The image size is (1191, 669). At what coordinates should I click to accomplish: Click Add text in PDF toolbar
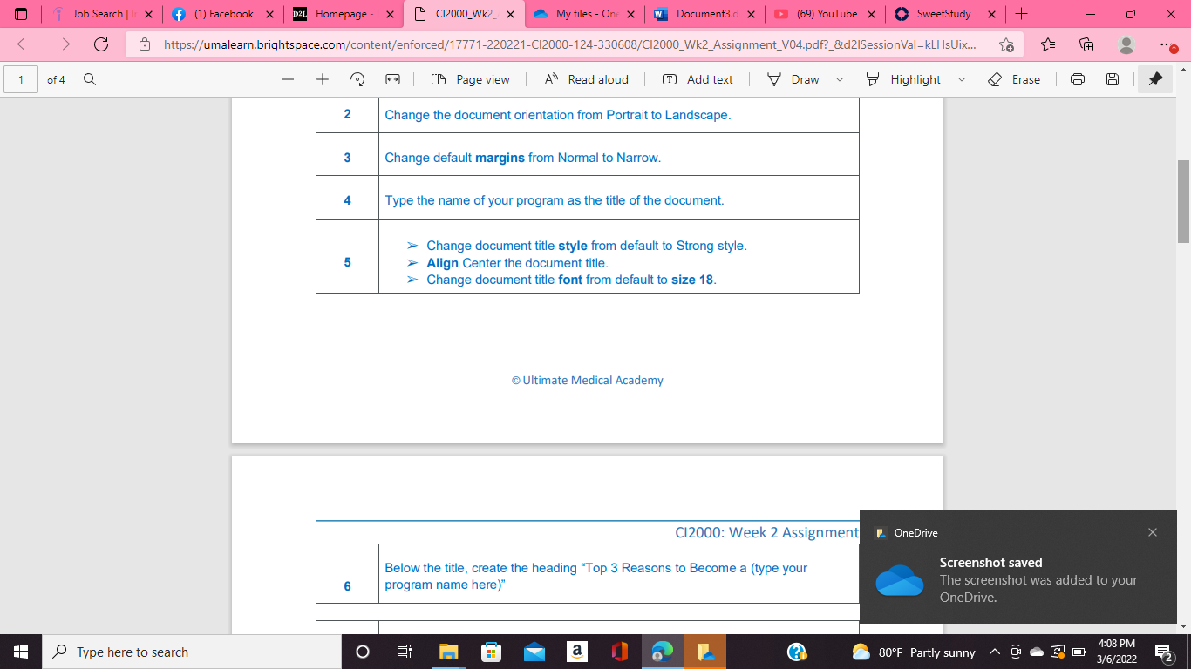coord(698,79)
